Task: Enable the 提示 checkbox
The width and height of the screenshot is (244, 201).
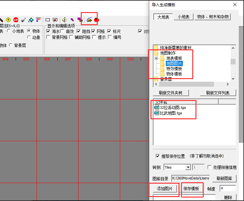Action: (94, 37)
